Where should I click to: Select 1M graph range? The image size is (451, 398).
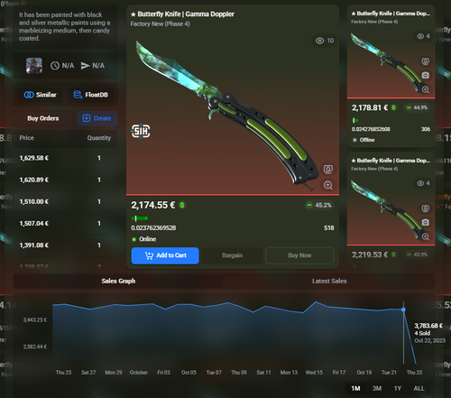(x=355, y=388)
